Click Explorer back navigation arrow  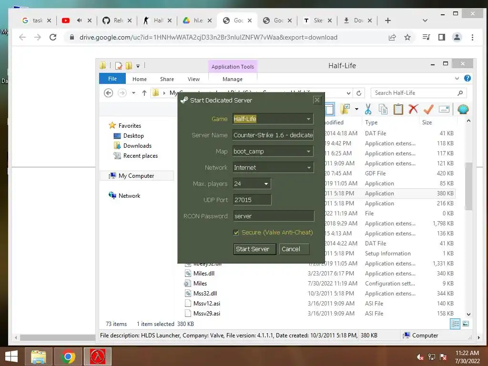pos(108,93)
